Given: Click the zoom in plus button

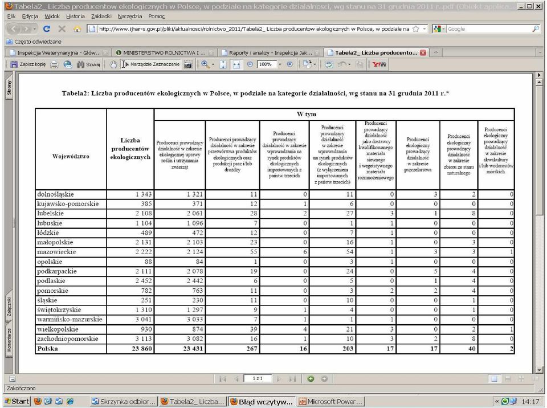Looking at the screenshot, I should 289,64.
